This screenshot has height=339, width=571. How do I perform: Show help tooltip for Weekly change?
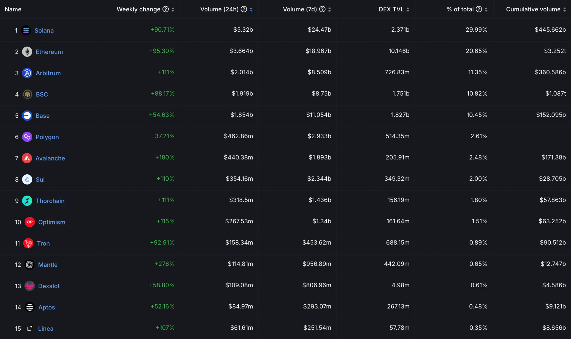166,9
